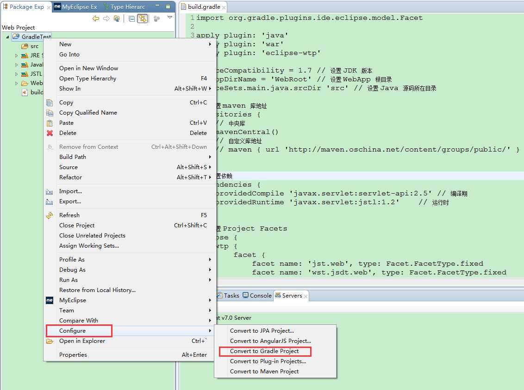Open the Package Explorer view menu triangle
Image resolution: width=524 pixels, height=390 pixels.
tap(170, 18)
